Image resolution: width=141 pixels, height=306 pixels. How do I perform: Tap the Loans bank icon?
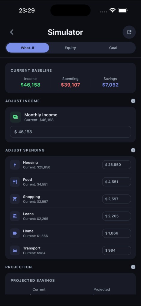point(15,216)
